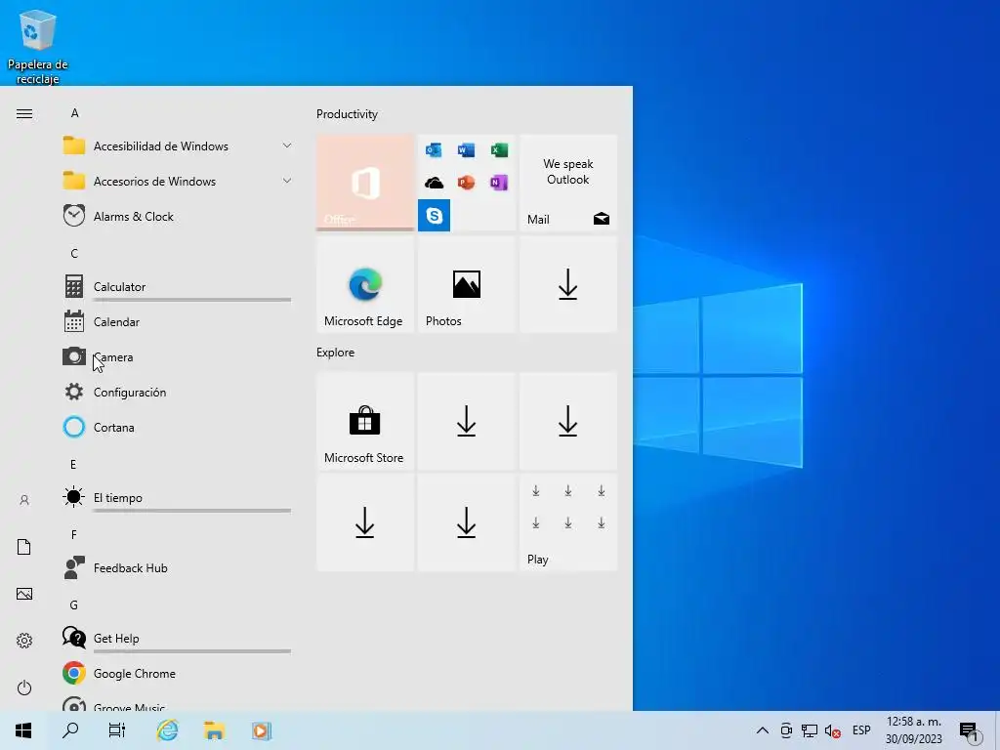Open OneDrive icon in Office tile group
The width and height of the screenshot is (1000, 750).
point(434,183)
